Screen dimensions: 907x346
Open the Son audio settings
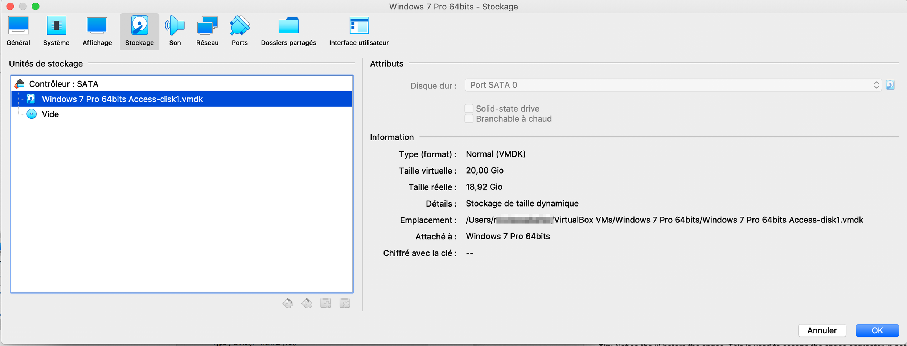[175, 32]
